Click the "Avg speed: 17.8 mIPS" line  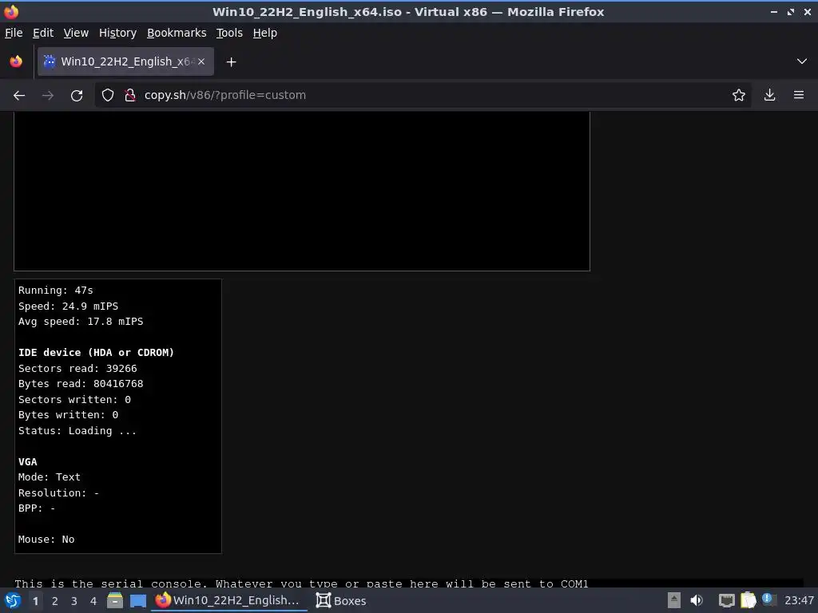[x=81, y=322]
